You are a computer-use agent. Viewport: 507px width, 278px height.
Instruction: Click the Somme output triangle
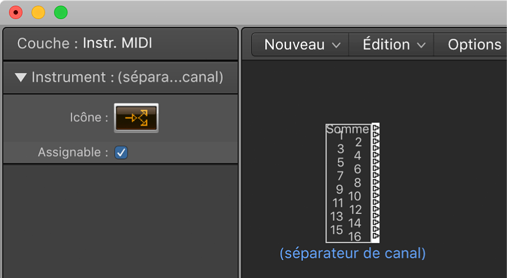click(375, 127)
